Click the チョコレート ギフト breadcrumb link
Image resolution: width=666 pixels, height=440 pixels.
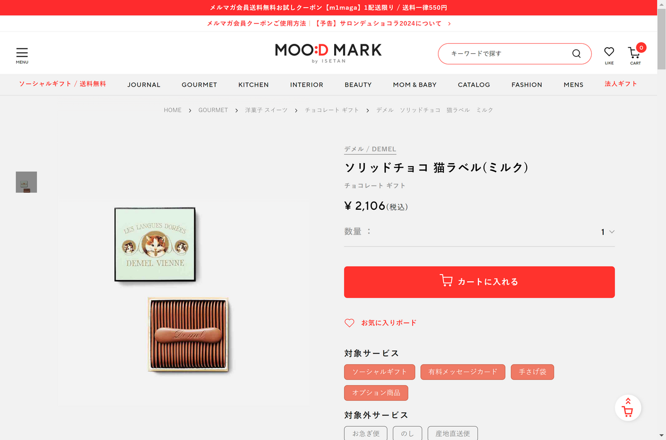[x=332, y=110]
